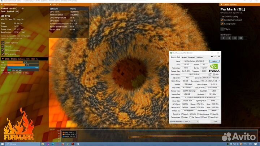Click the NVIDIA logo in GPU-Z
The height and width of the screenshot is (146, 260).
tap(214, 68)
